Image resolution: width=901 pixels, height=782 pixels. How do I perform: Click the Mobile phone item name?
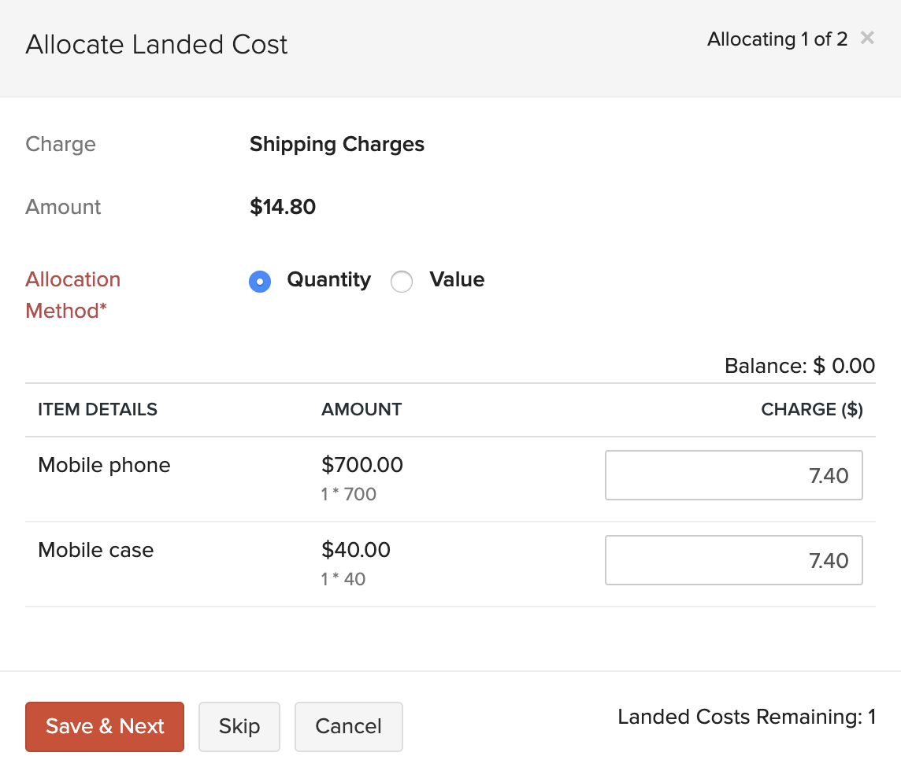[x=104, y=465]
